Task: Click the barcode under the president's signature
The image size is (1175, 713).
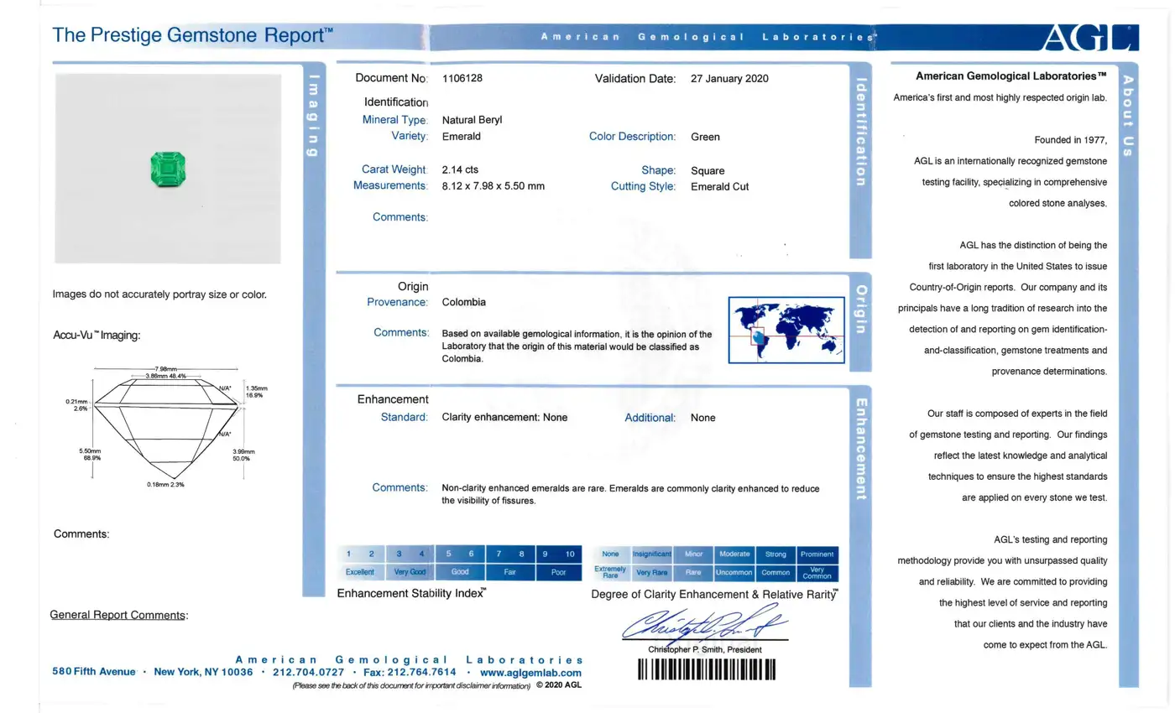Action: (706, 669)
